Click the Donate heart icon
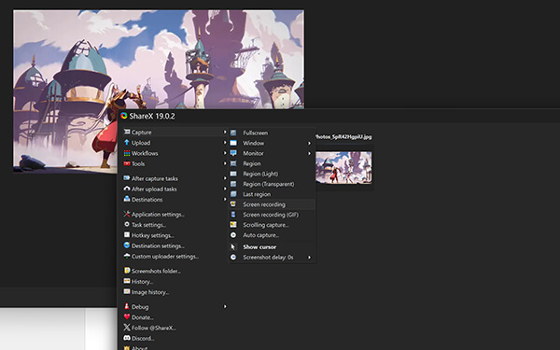This screenshot has width=560, height=350. (x=127, y=316)
